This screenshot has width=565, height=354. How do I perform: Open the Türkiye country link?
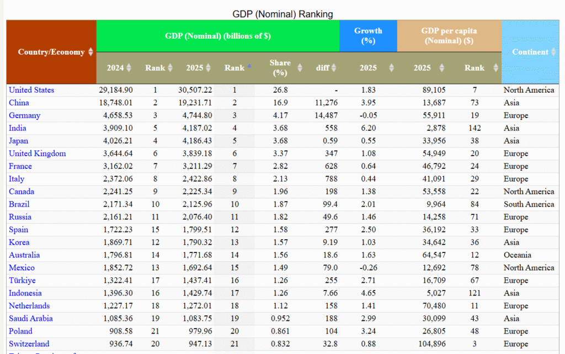click(x=22, y=281)
